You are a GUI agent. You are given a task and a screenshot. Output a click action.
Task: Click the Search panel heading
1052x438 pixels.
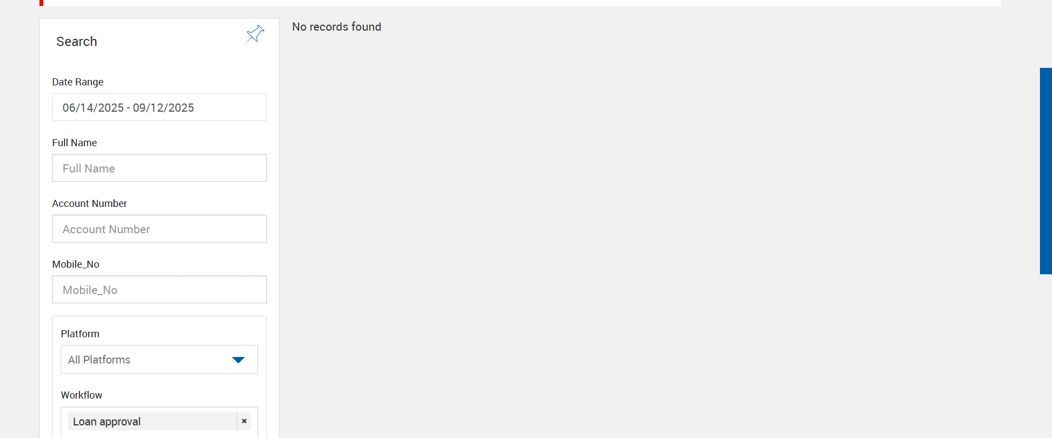[x=77, y=42]
